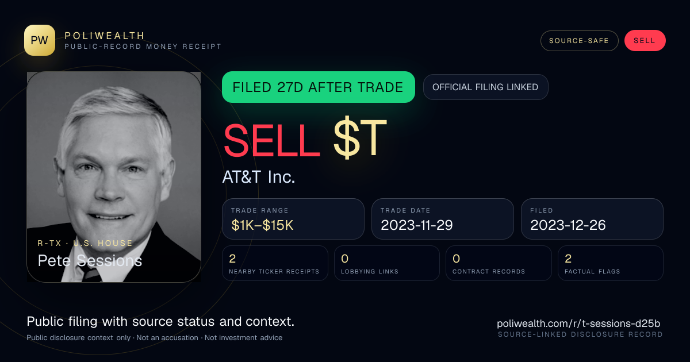
Task: Click the AT&T Inc. company name
Action: [259, 177]
